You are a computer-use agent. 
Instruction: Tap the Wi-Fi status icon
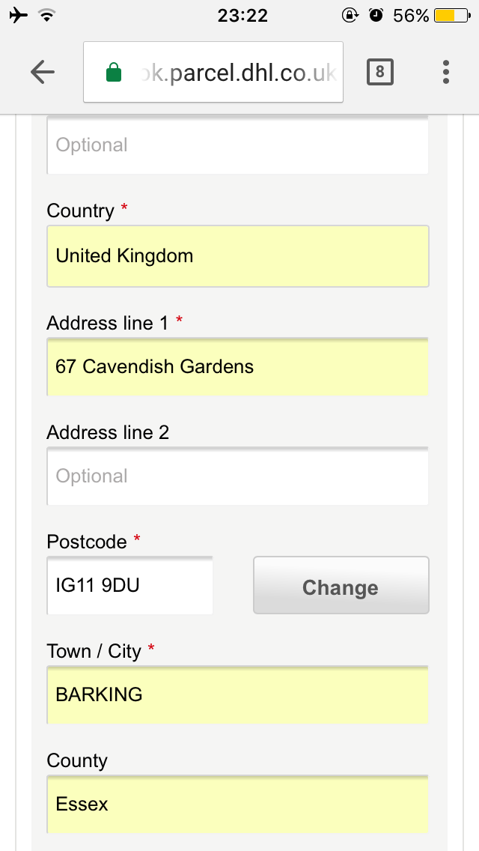[x=48, y=15]
